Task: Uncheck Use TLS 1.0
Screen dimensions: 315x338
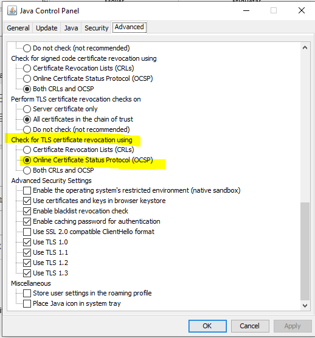Action: (x=27, y=242)
